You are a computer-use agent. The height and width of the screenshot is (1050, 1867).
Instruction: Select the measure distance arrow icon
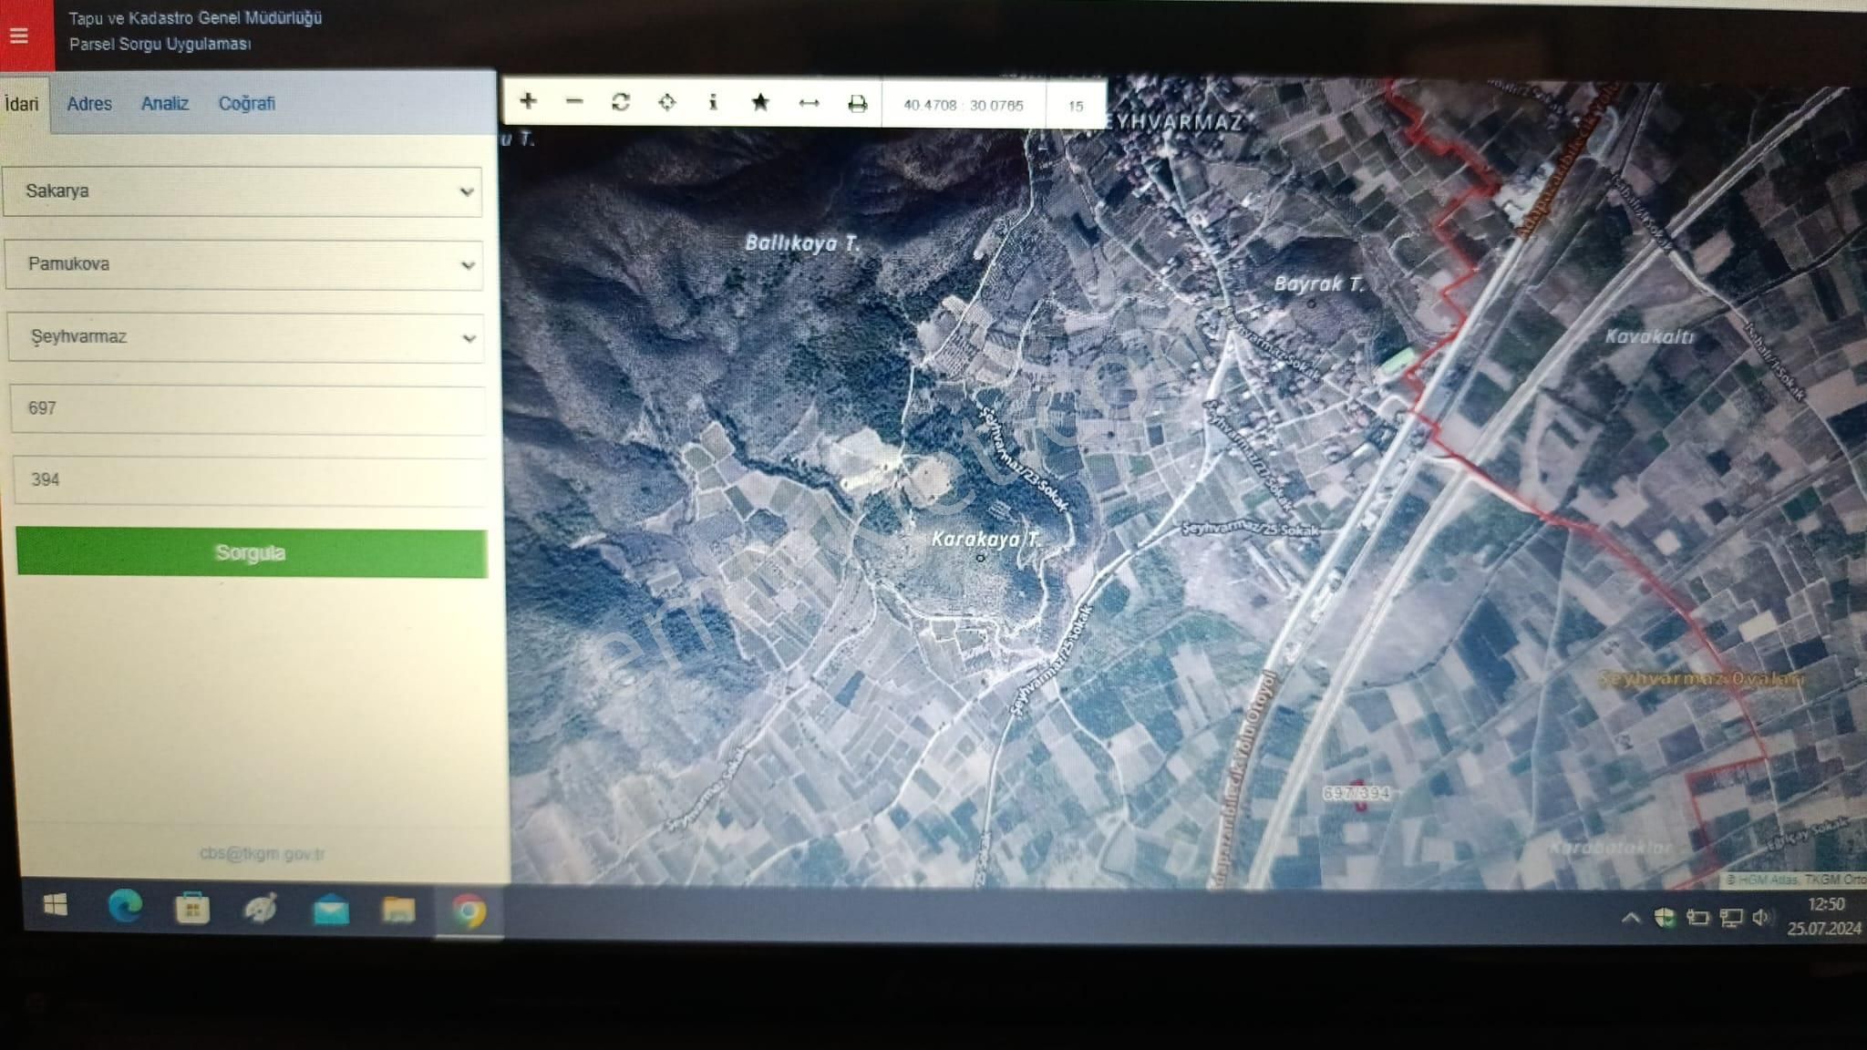pos(809,103)
